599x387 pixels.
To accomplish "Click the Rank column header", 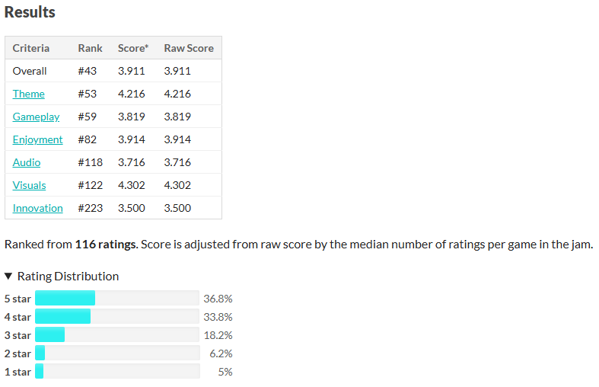I will pos(90,48).
